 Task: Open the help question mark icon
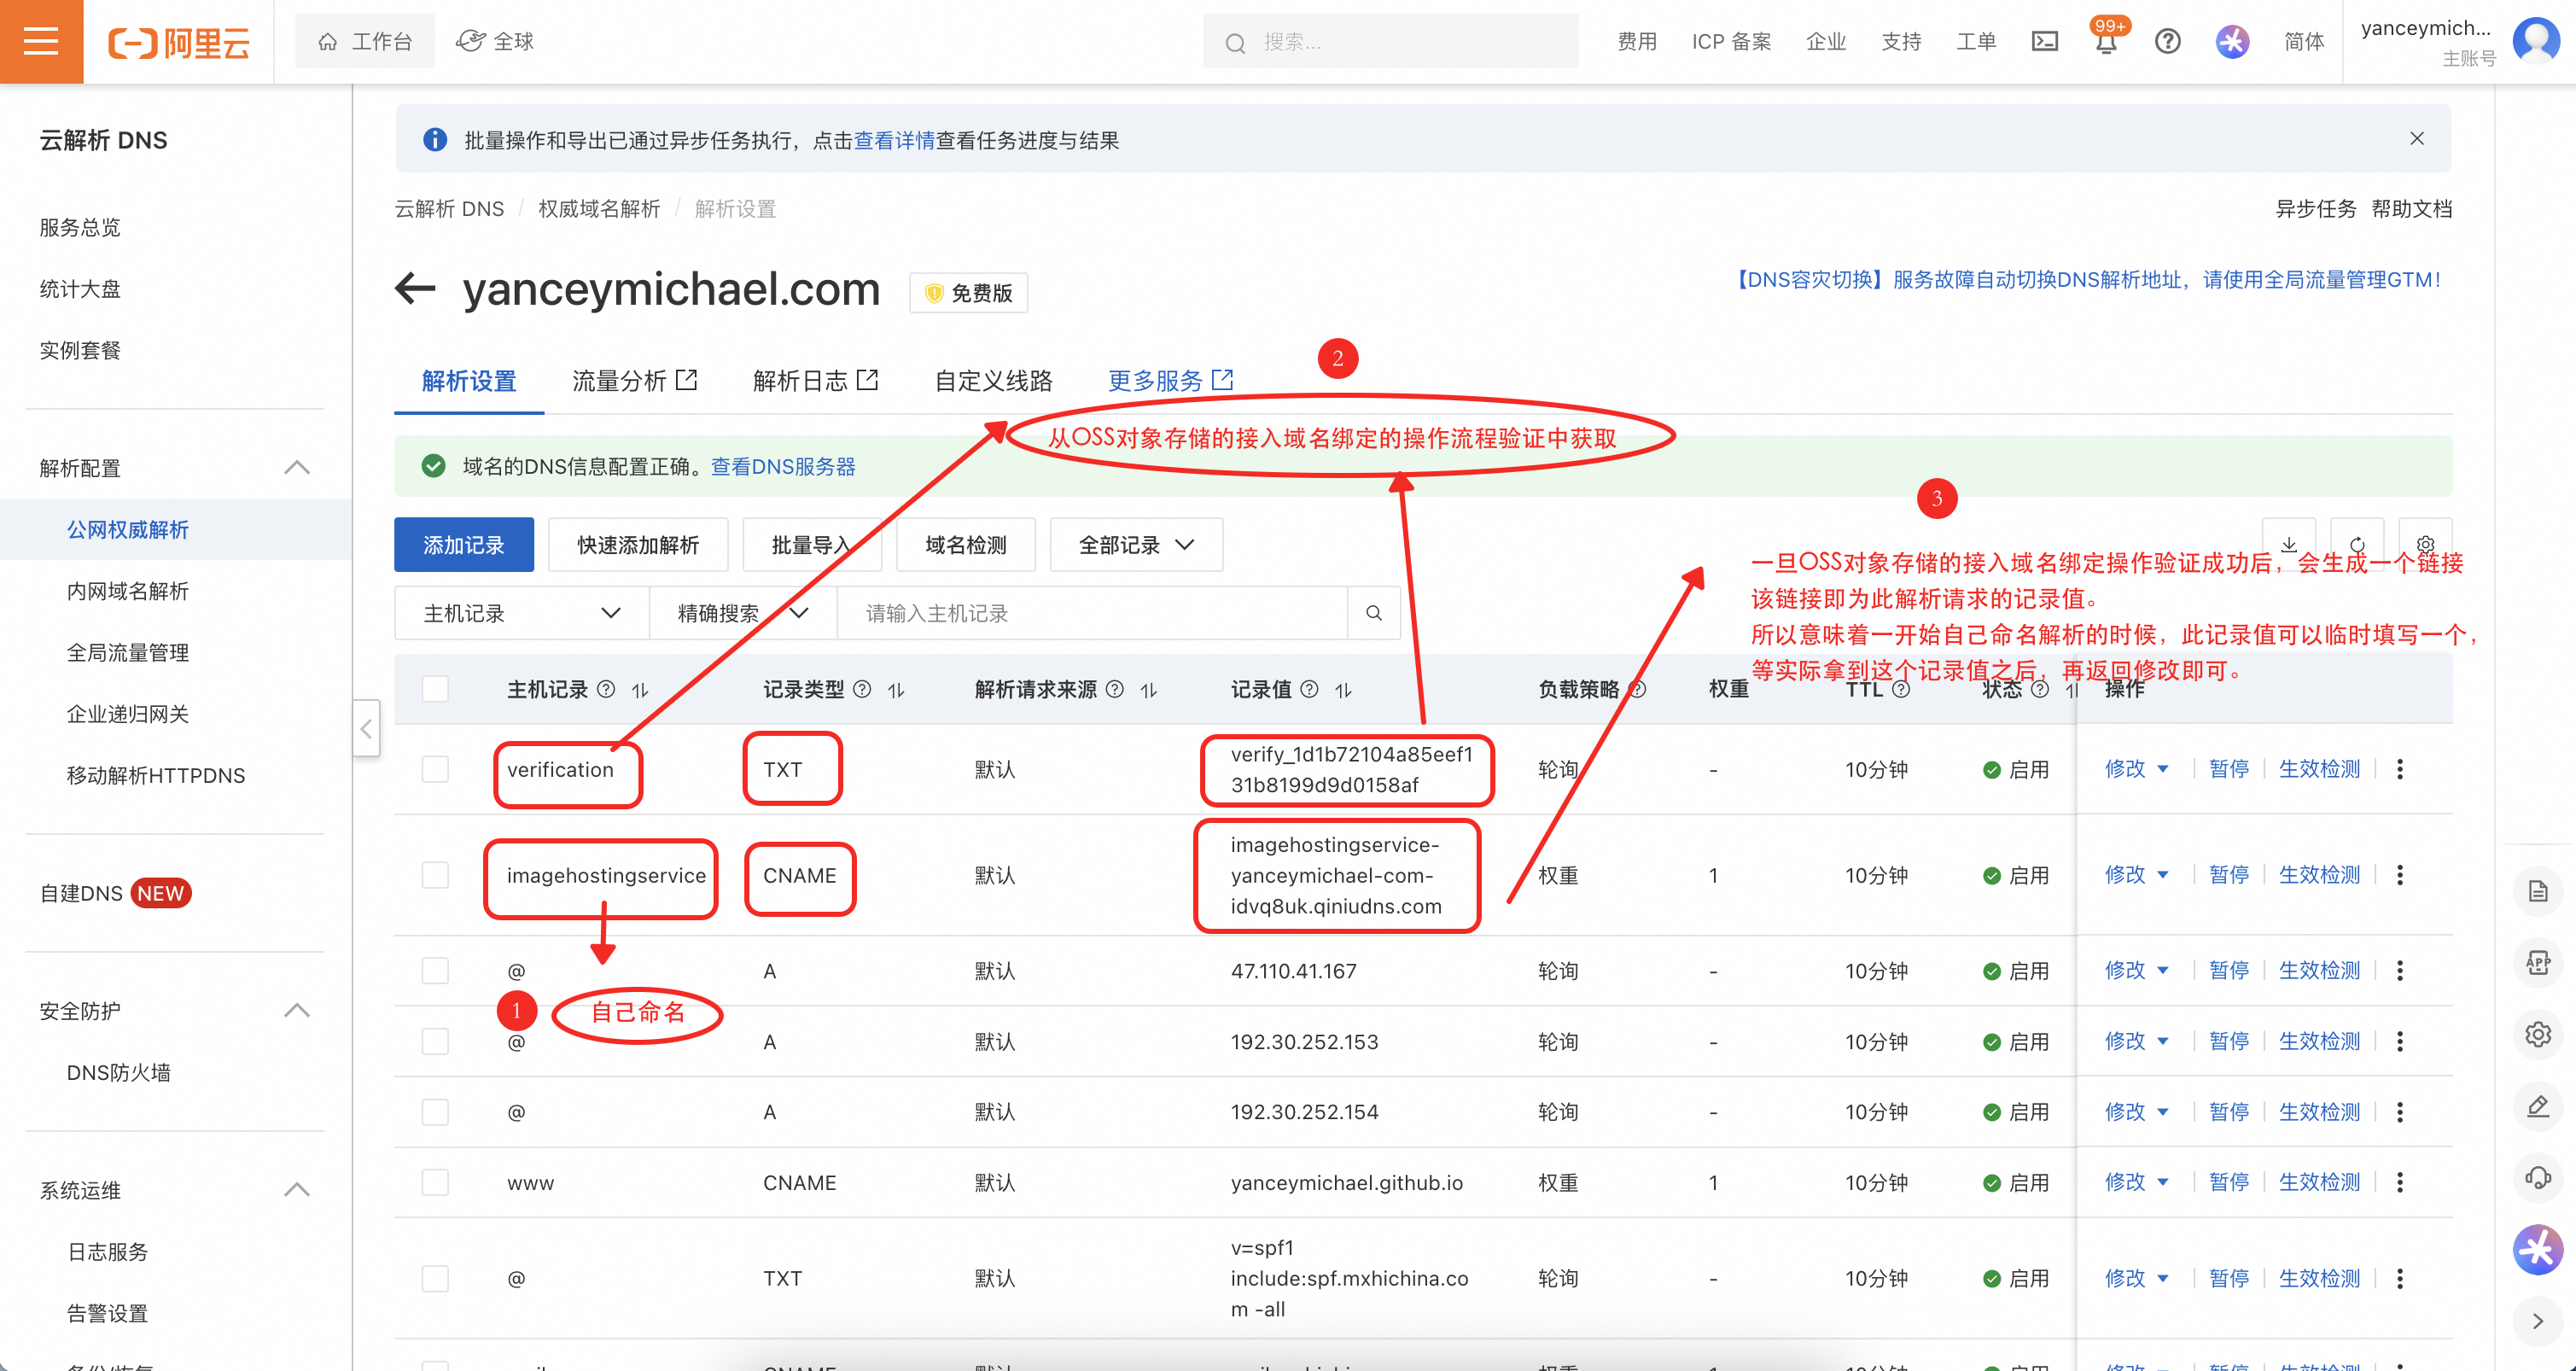(2168, 41)
